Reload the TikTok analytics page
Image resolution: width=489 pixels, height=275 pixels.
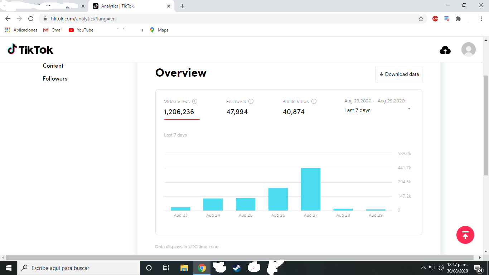[31, 19]
